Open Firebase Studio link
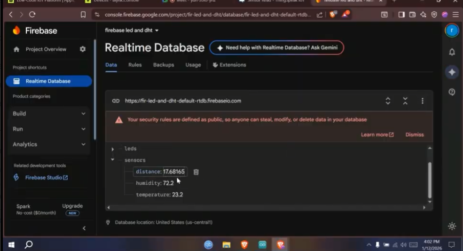Screen dimensions: 463x251 coord(47,178)
